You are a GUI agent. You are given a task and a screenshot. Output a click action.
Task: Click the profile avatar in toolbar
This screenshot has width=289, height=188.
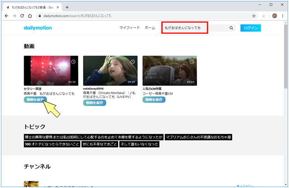point(274,15)
